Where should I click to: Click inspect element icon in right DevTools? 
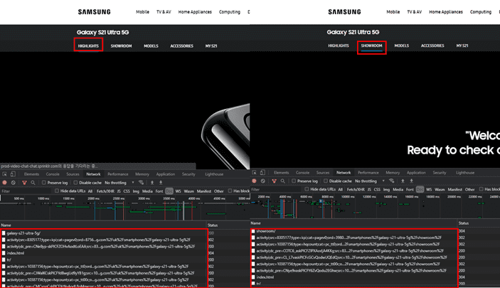tap(254, 173)
